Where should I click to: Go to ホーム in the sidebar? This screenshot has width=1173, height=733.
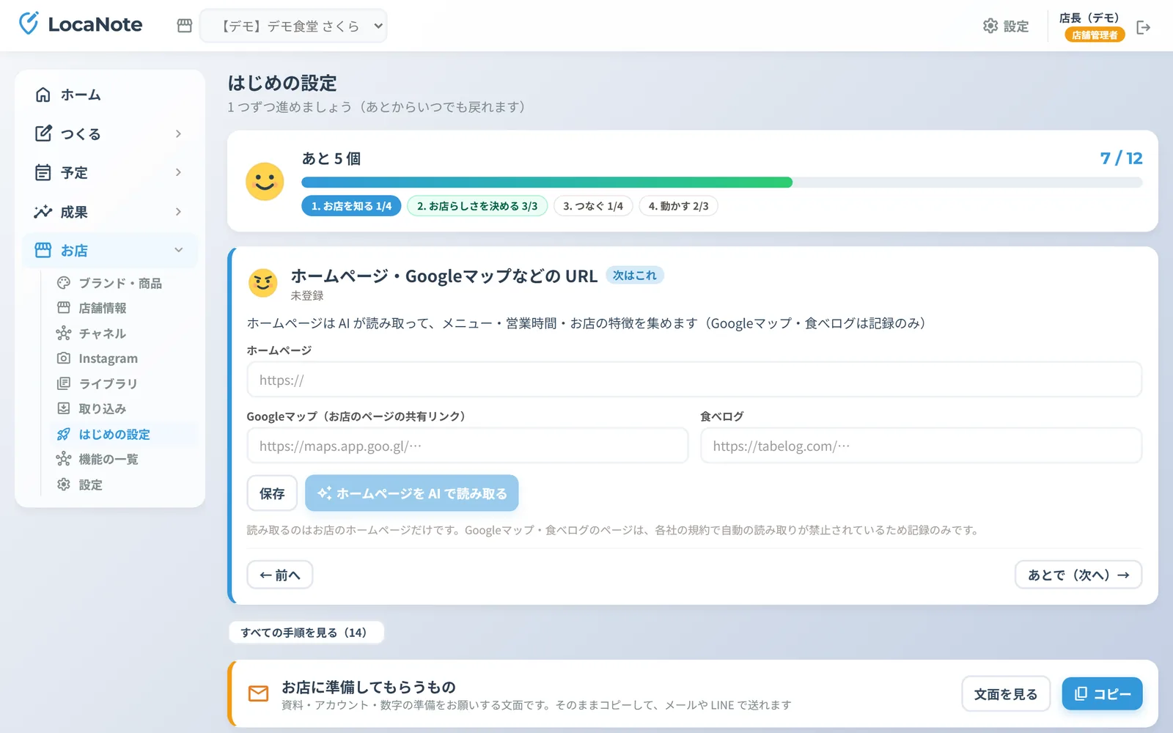pos(110,95)
